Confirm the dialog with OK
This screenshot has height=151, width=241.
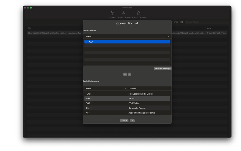pyautogui.click(x=132, y=120)
